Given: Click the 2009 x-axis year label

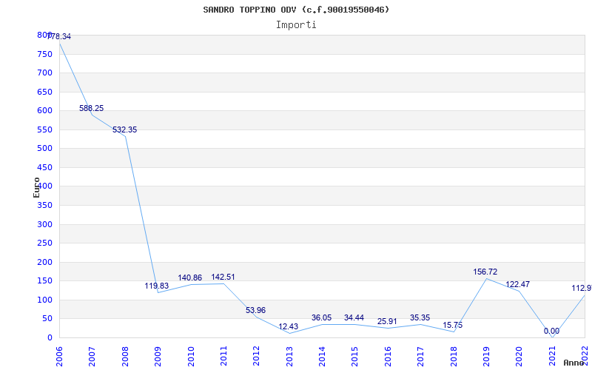Looking at the screenshot, I should click(158, 357).
